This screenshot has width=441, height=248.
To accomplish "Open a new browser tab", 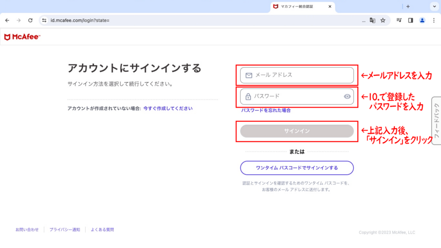I will tap(408, 7).
